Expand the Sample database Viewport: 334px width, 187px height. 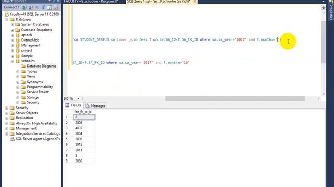click(x=13, y=56)
